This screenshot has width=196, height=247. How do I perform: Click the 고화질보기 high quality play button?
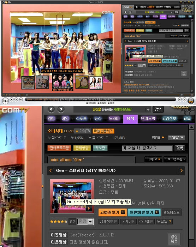pos(112,212)
